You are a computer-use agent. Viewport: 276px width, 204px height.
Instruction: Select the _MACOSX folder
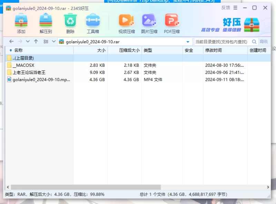(138, 65)
